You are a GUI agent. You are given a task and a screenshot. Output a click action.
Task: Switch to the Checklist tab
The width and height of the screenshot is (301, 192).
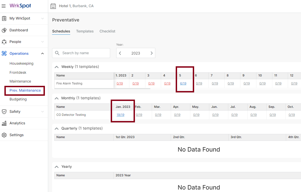tap(107, 31)
